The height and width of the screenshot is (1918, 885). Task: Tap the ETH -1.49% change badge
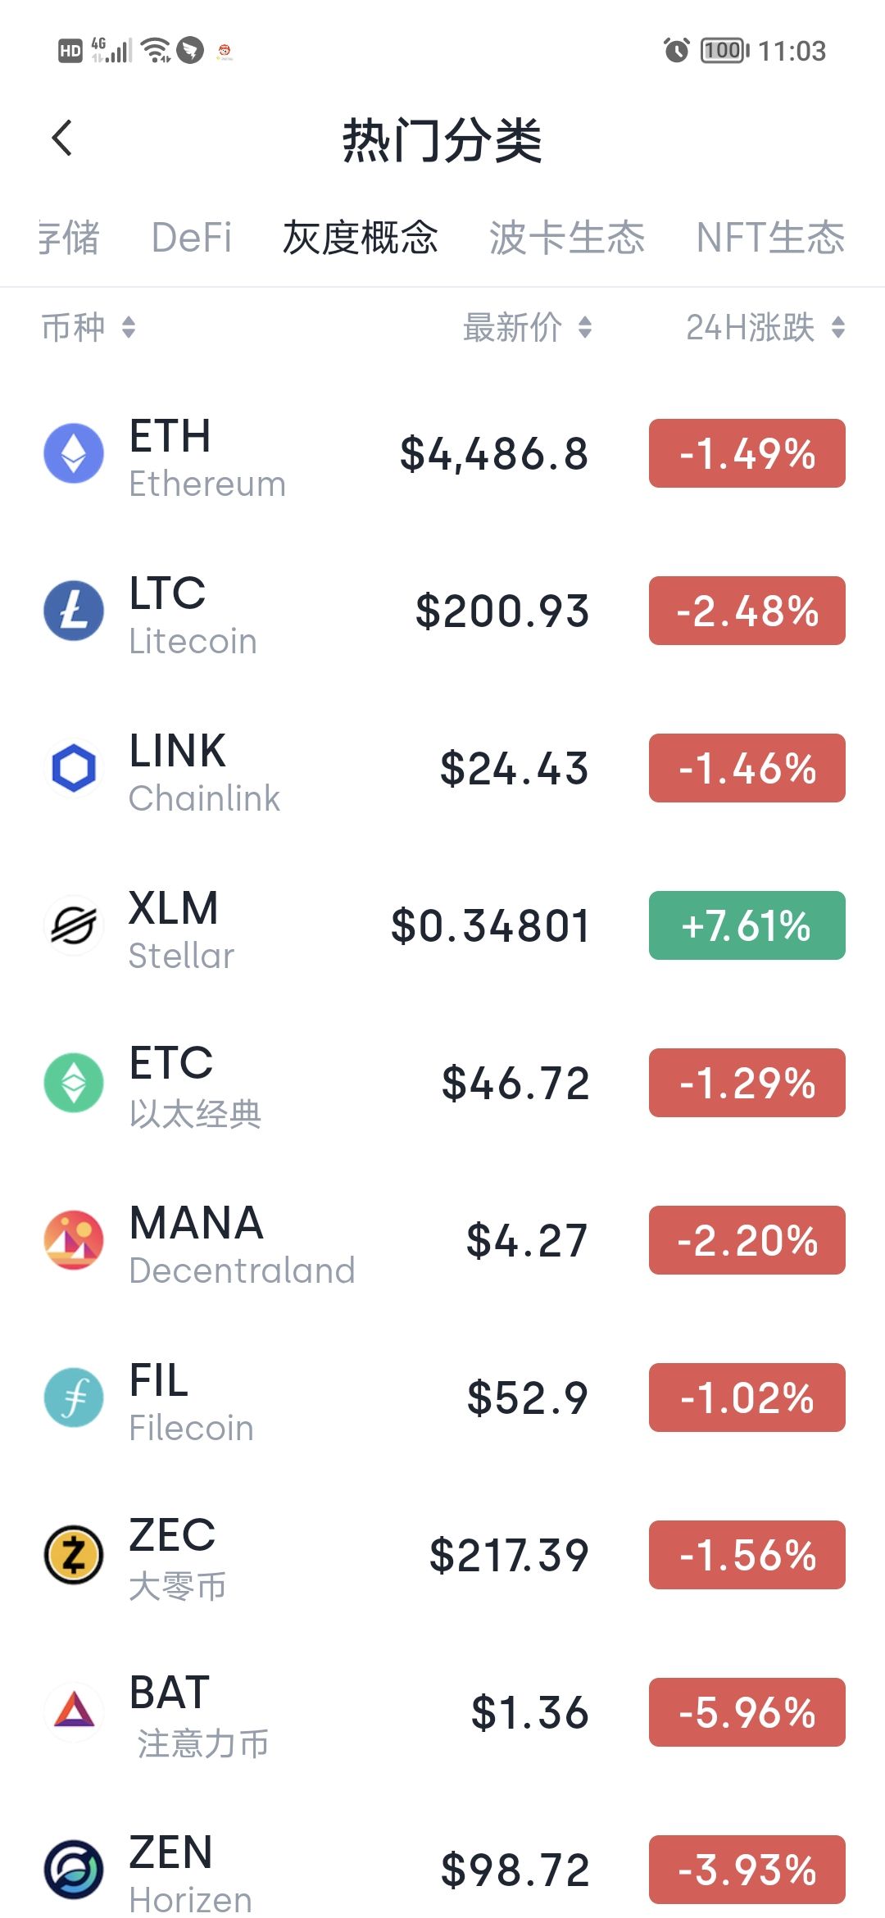[x=747, y=453]
